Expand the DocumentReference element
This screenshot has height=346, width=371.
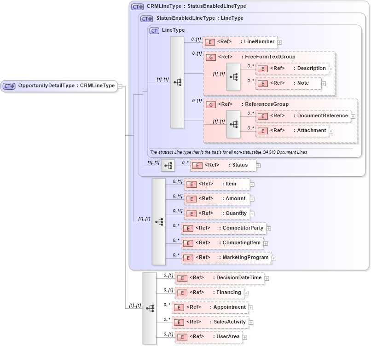(x=354, y=116)
